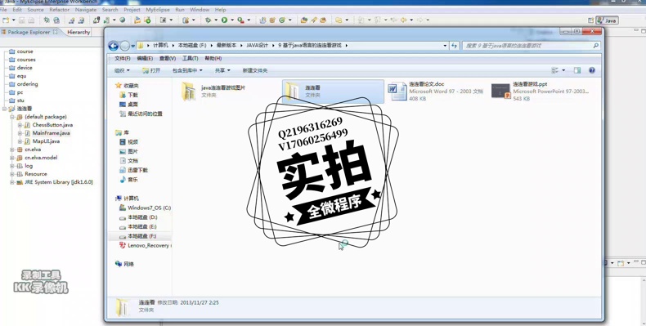Switch to the Hierarchy tab

(79, 32)
